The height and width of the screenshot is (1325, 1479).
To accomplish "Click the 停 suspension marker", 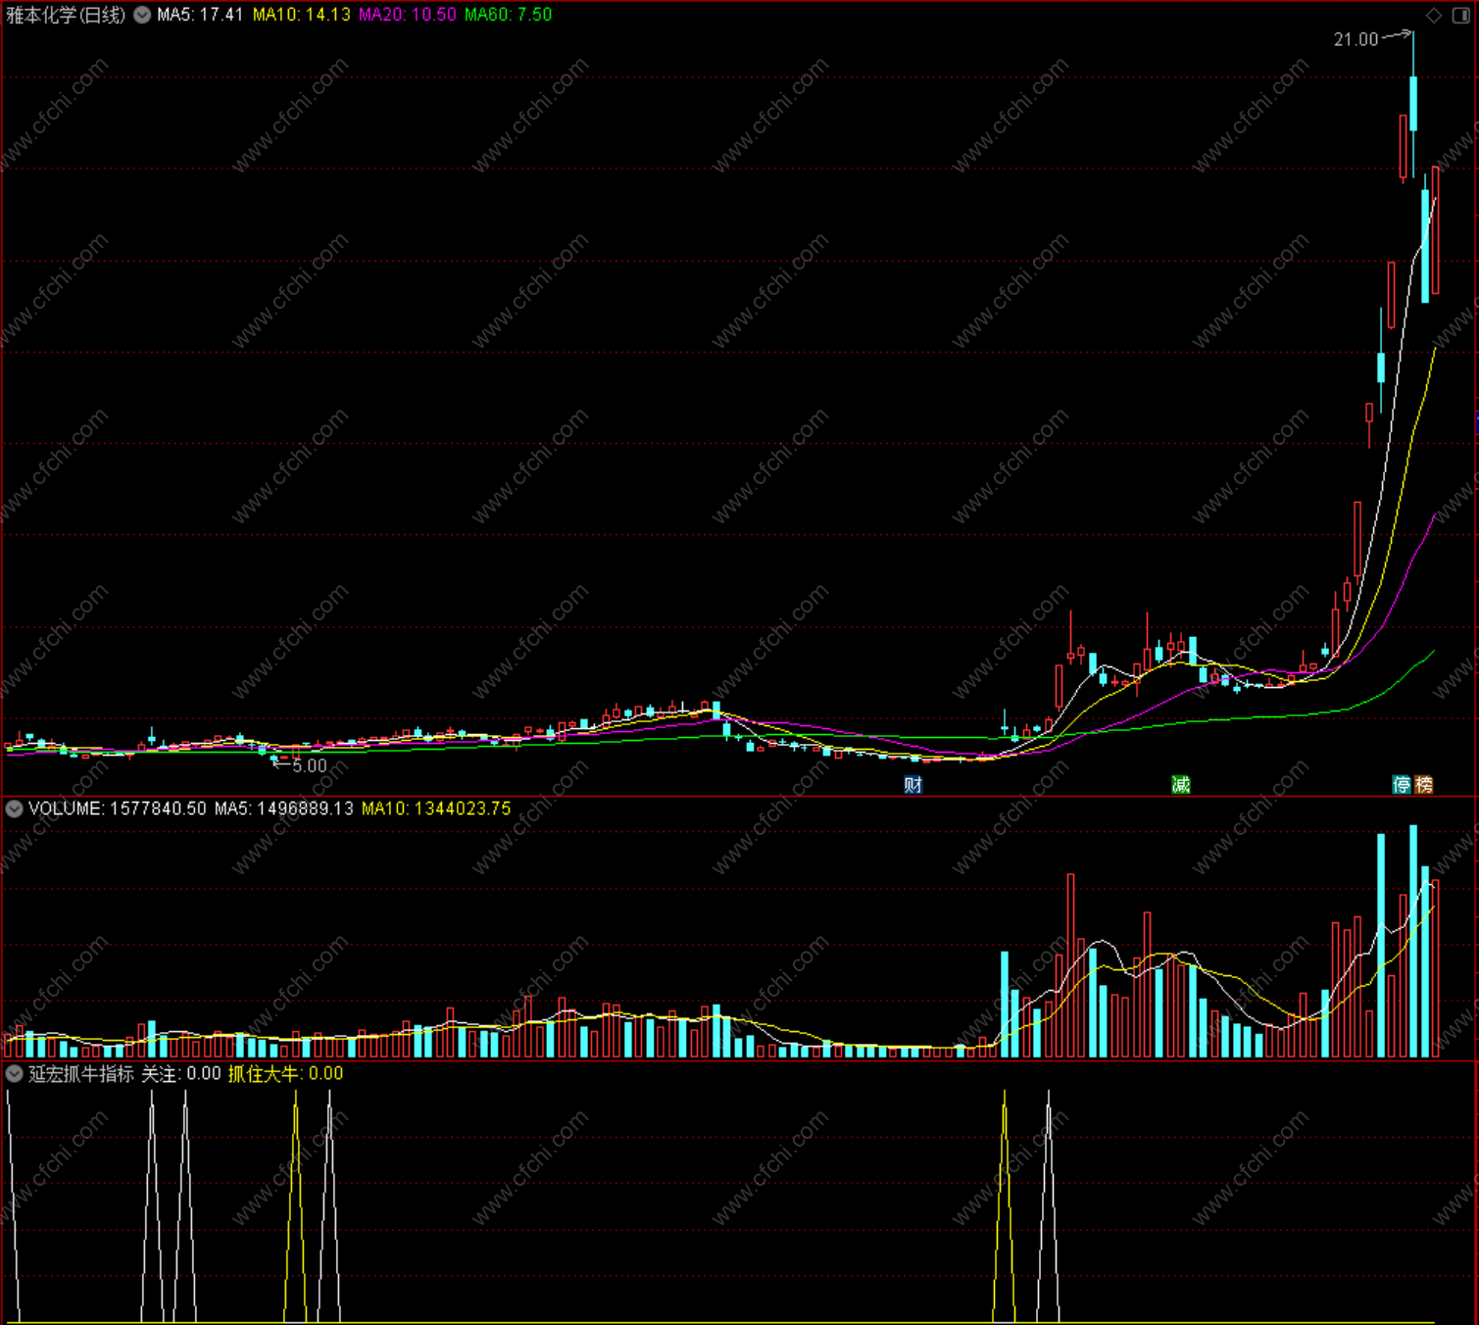I will tap(1403, 784).
